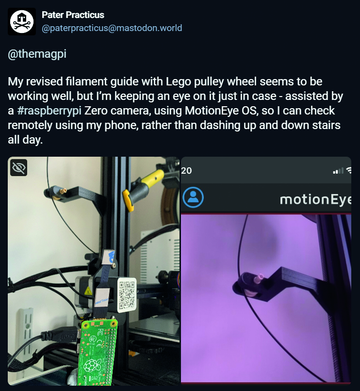The image size is (360, 391).
Task: Toggle media visibility eye icon
Action: click(x=19, y=167)
